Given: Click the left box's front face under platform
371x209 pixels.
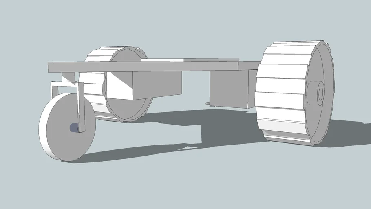Looking at the screenshot, I should pyautogui.click(x=157, y=85).
